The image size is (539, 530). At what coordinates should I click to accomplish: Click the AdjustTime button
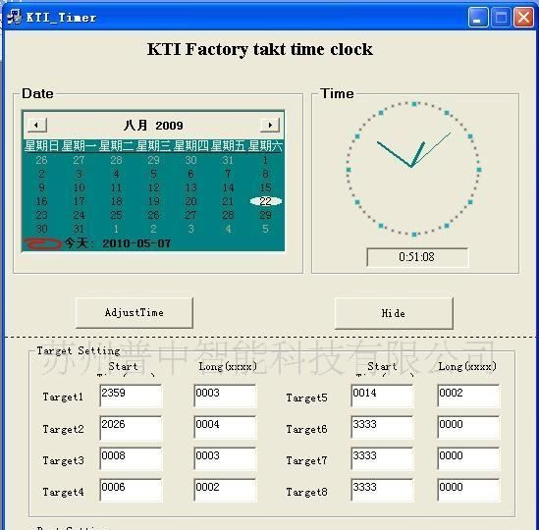135,313
